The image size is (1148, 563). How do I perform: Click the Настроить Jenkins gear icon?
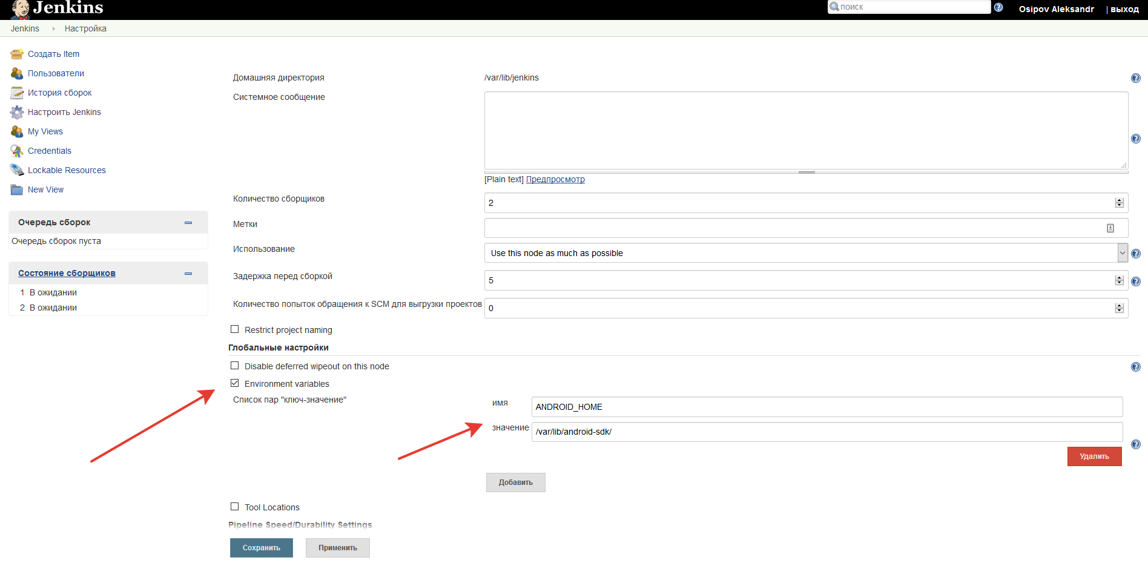tap(16, 111)
